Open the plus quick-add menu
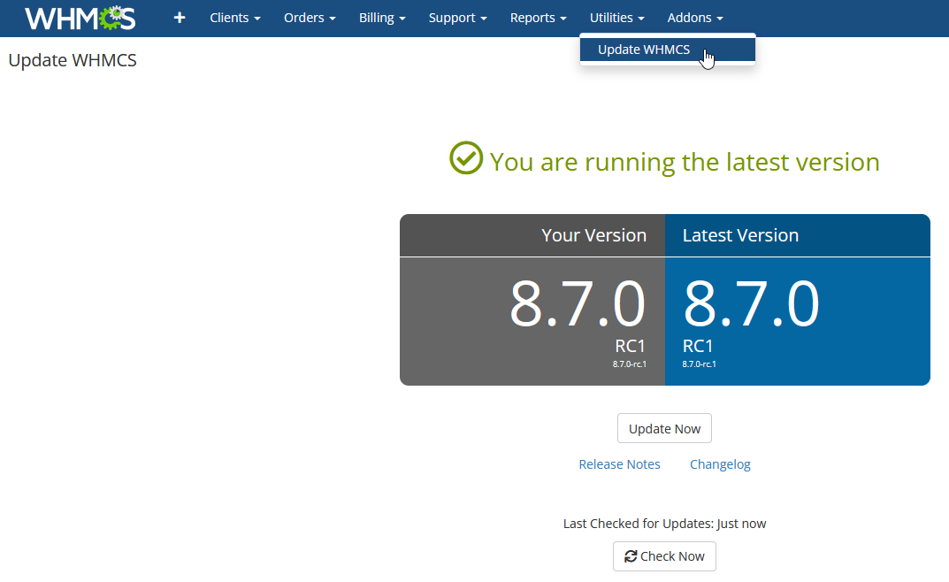The height and width of the screenshot is (582, 949). click(180, 19)
